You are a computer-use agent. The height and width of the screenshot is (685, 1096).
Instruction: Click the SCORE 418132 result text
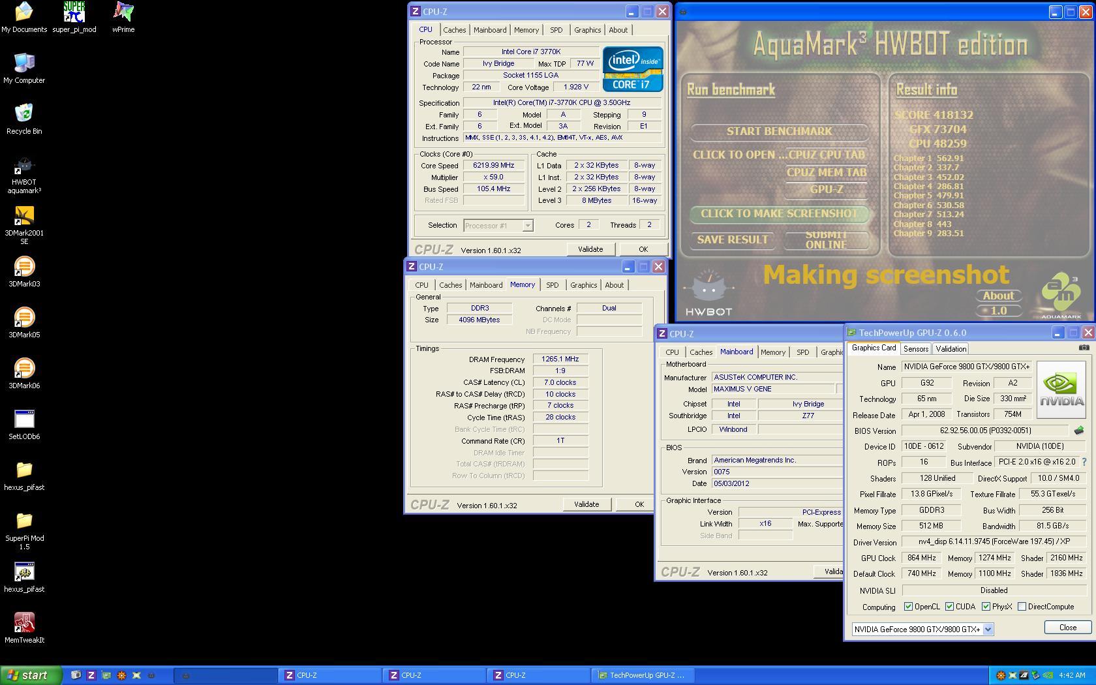(x=934, y=115)
